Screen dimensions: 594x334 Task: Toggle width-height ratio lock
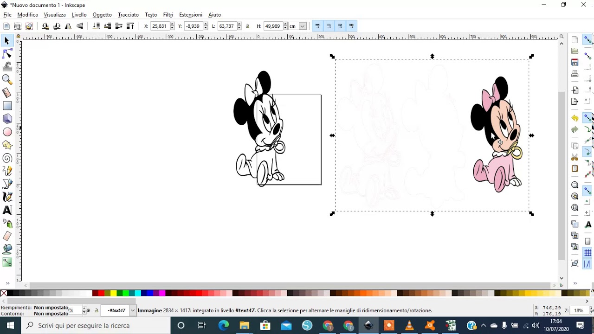tap(247, 26)
